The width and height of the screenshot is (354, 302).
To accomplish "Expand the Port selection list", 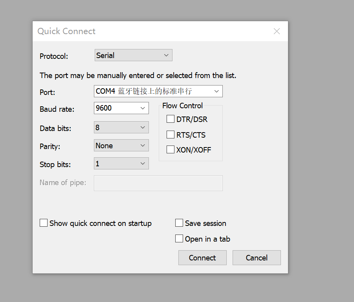I will tap(216, 91).
